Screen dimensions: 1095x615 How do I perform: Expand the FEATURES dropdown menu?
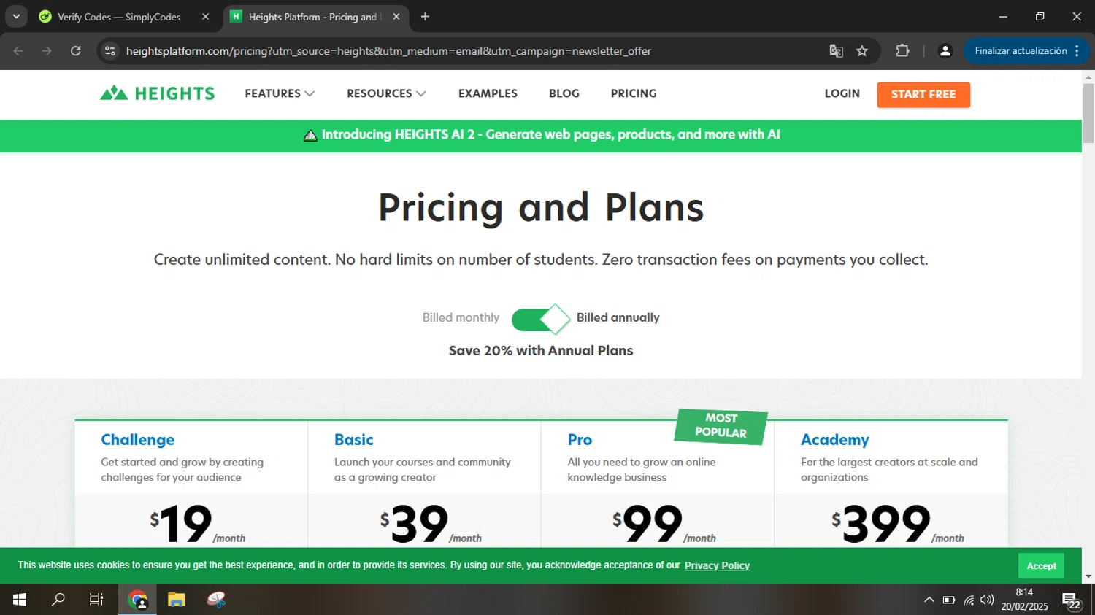280,93
